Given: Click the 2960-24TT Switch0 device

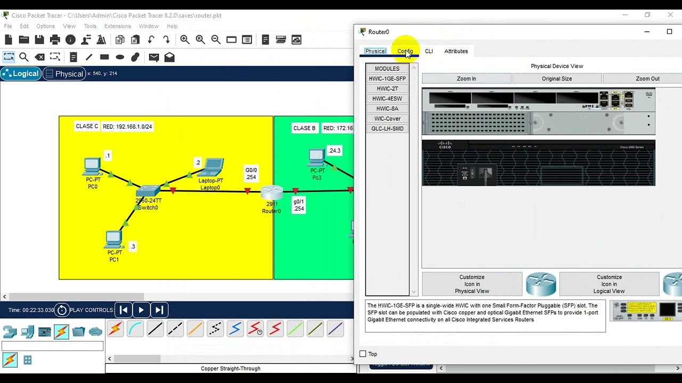Looking at the screenshot, I should point(148,190).
